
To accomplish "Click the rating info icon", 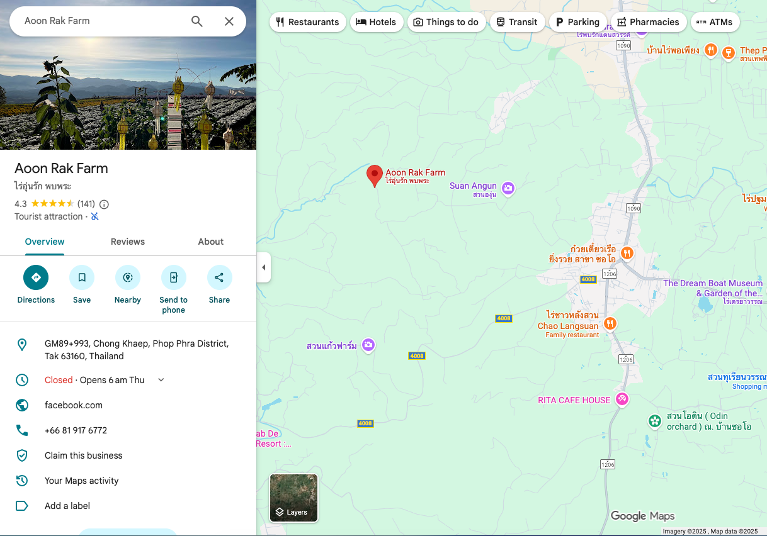I will pos(105,204).
